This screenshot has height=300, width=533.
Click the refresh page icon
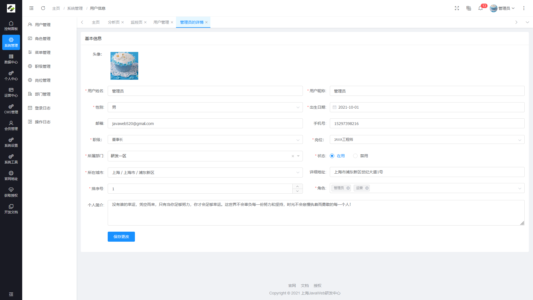click(43, 8)
